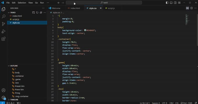Open the menu bar overflow ellipsis

[x=48, y=3]
